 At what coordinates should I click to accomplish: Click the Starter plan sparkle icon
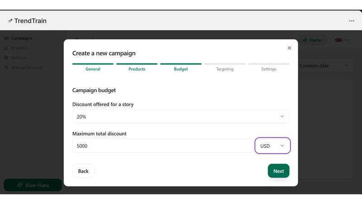pos(305,40)
